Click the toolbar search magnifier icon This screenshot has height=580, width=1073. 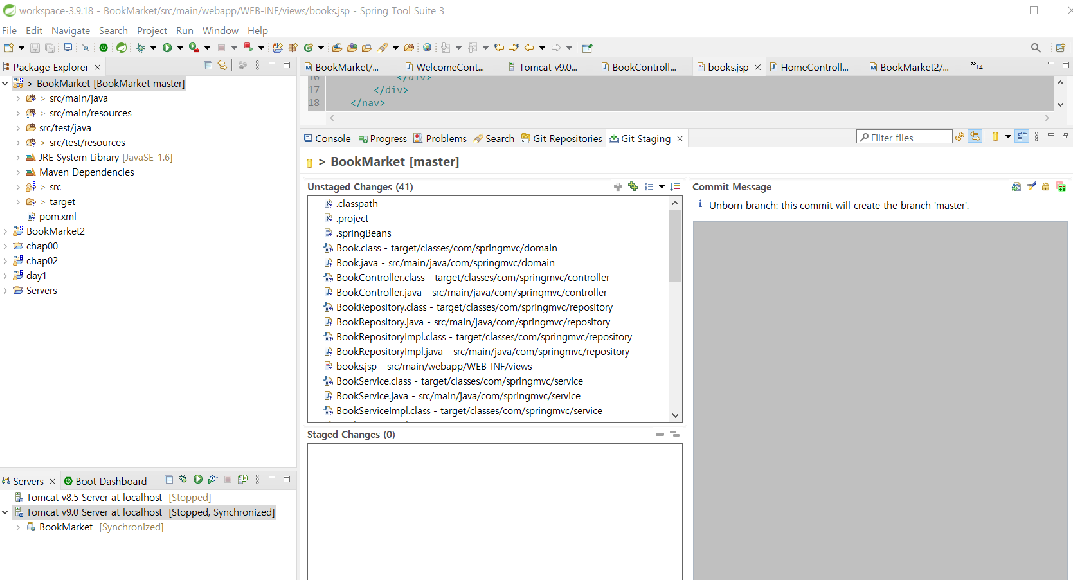(1036, 48)
